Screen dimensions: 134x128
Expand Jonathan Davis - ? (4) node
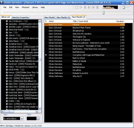pyautogui.click(x=7, y=44)
